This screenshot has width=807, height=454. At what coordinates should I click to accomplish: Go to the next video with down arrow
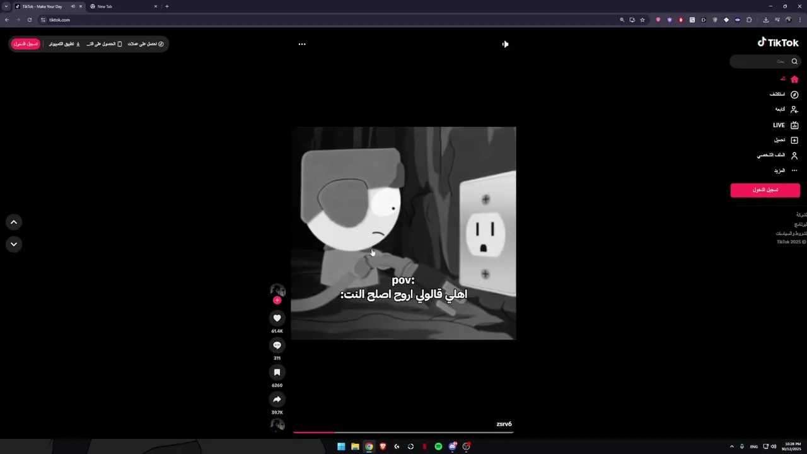[x=14, y=244]
